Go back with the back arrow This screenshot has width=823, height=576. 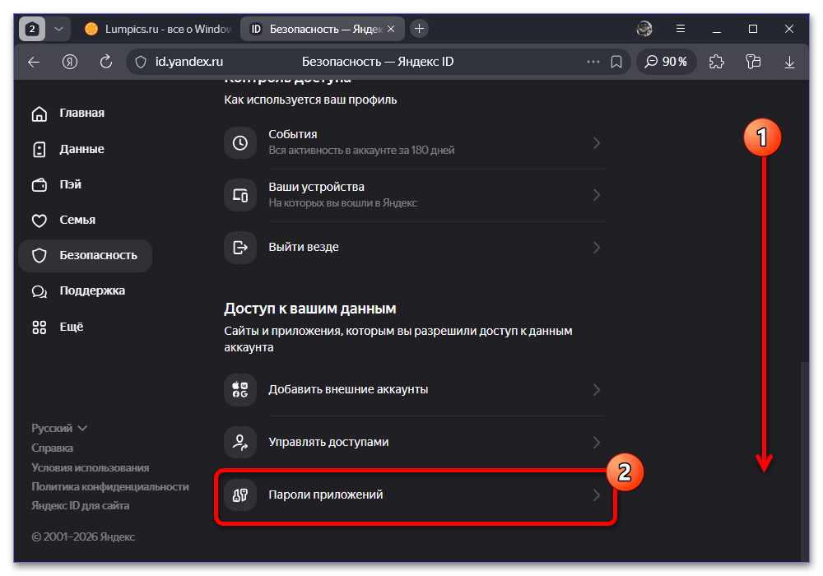[34, 62]
